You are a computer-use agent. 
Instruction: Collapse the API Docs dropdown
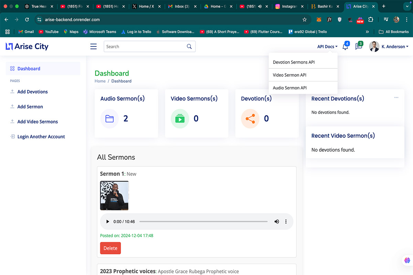(x=327, y=46)
